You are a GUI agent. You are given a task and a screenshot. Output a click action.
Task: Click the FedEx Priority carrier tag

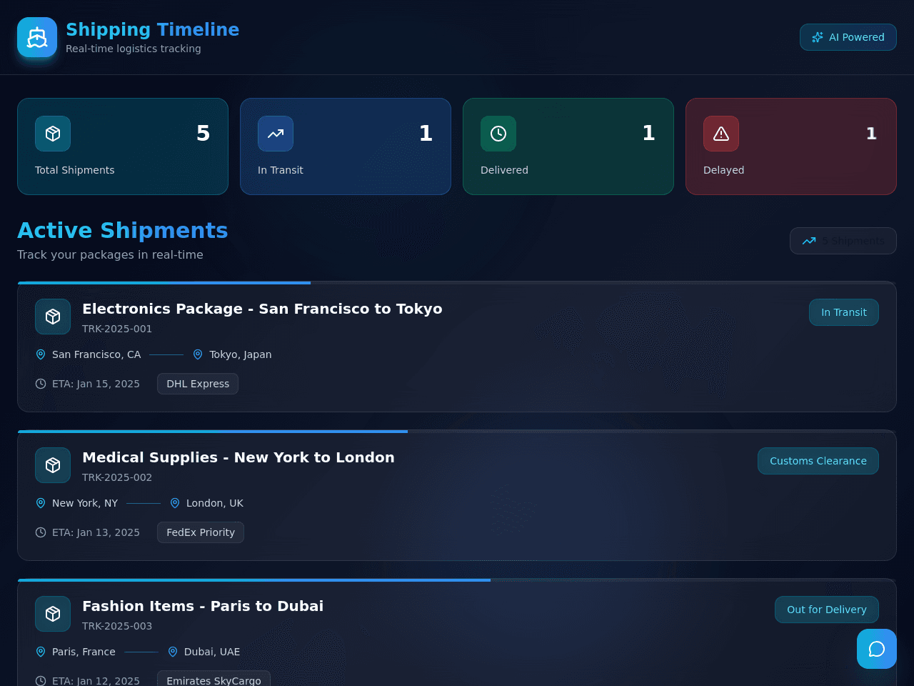pos(201,532)
